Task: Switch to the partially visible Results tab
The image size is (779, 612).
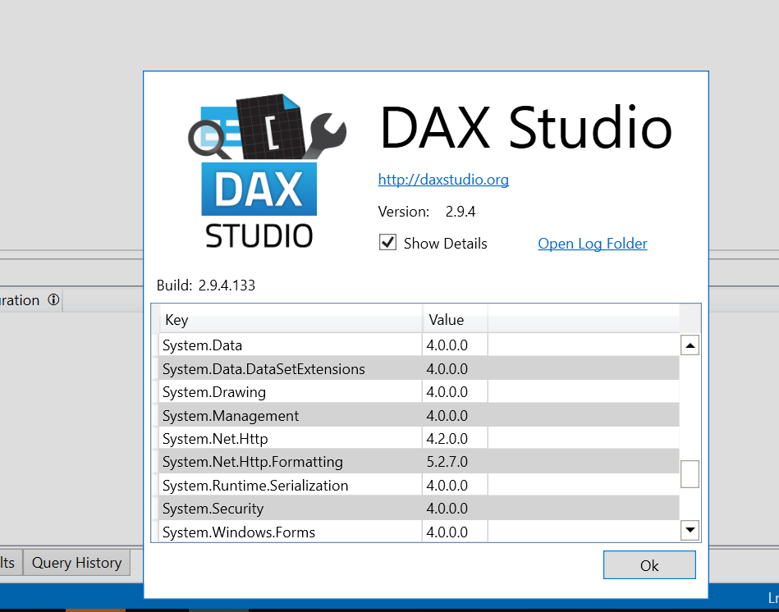Action: tap(8, 563)
